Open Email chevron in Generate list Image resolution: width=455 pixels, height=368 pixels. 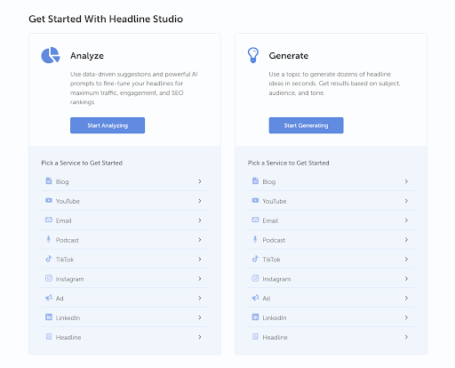(406, 220)
